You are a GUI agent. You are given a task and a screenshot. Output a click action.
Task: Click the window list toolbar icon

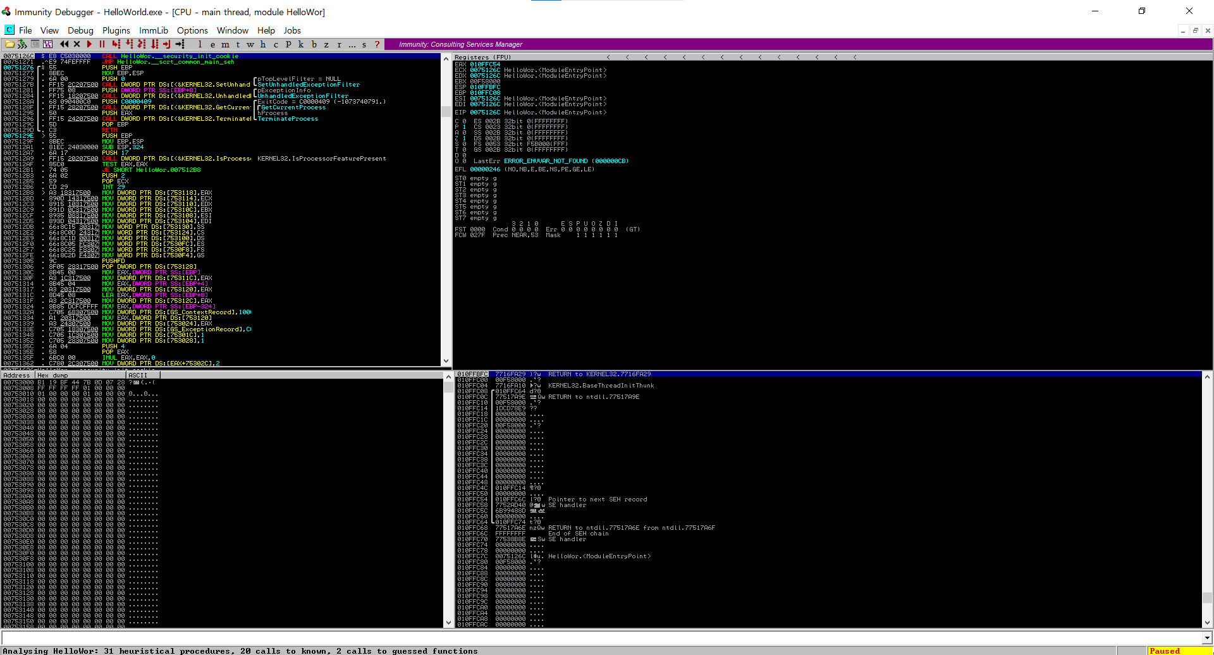[35, 44]
